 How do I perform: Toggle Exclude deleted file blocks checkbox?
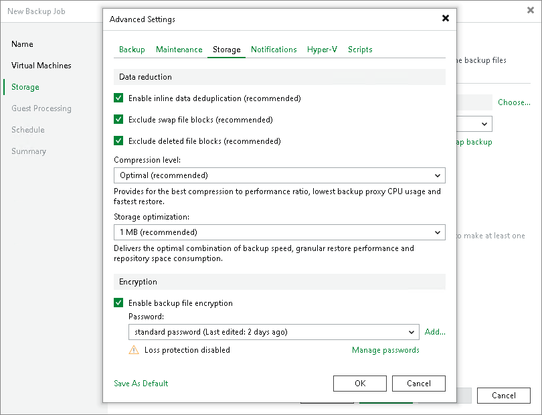click(x=118, y=141)
